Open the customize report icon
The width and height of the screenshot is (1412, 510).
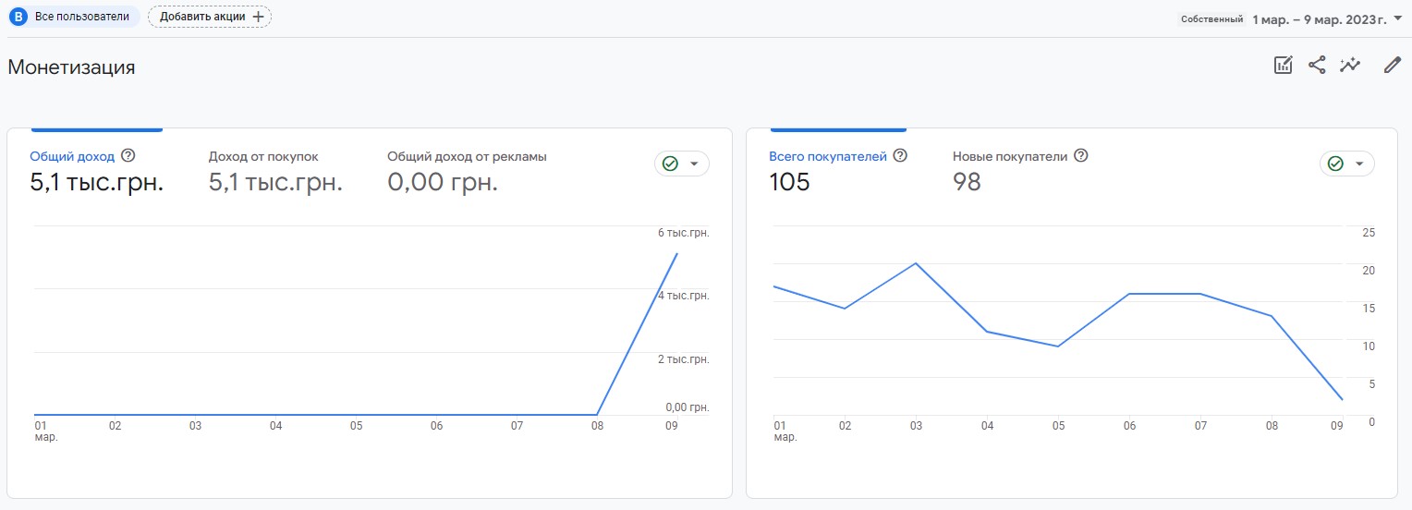tap(1283, 65)
